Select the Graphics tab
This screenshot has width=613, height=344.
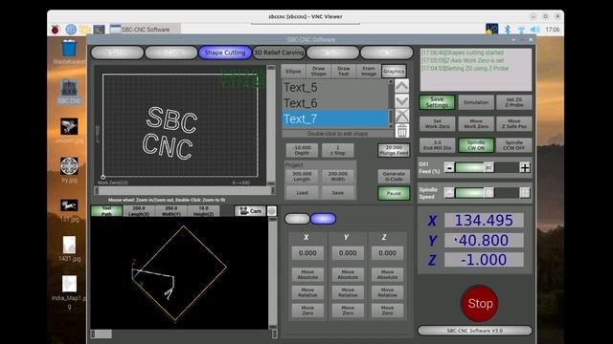coord(394,71)
